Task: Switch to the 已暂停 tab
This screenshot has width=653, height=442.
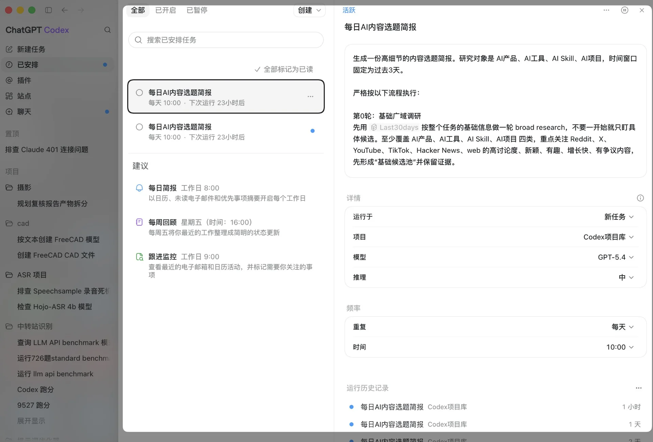Action: [197, 10]
